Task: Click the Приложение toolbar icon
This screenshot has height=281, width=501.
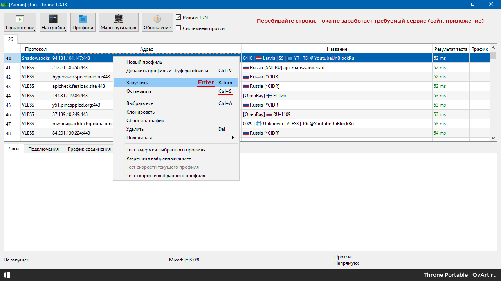Action: pyautogui.click(x=20, y=19)
